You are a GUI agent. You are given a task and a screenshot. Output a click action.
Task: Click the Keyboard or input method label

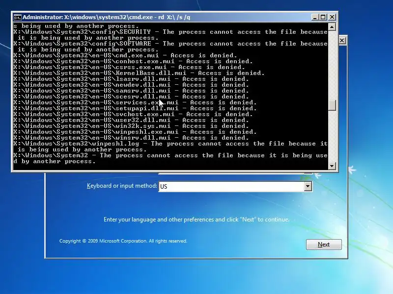[122, 186]
